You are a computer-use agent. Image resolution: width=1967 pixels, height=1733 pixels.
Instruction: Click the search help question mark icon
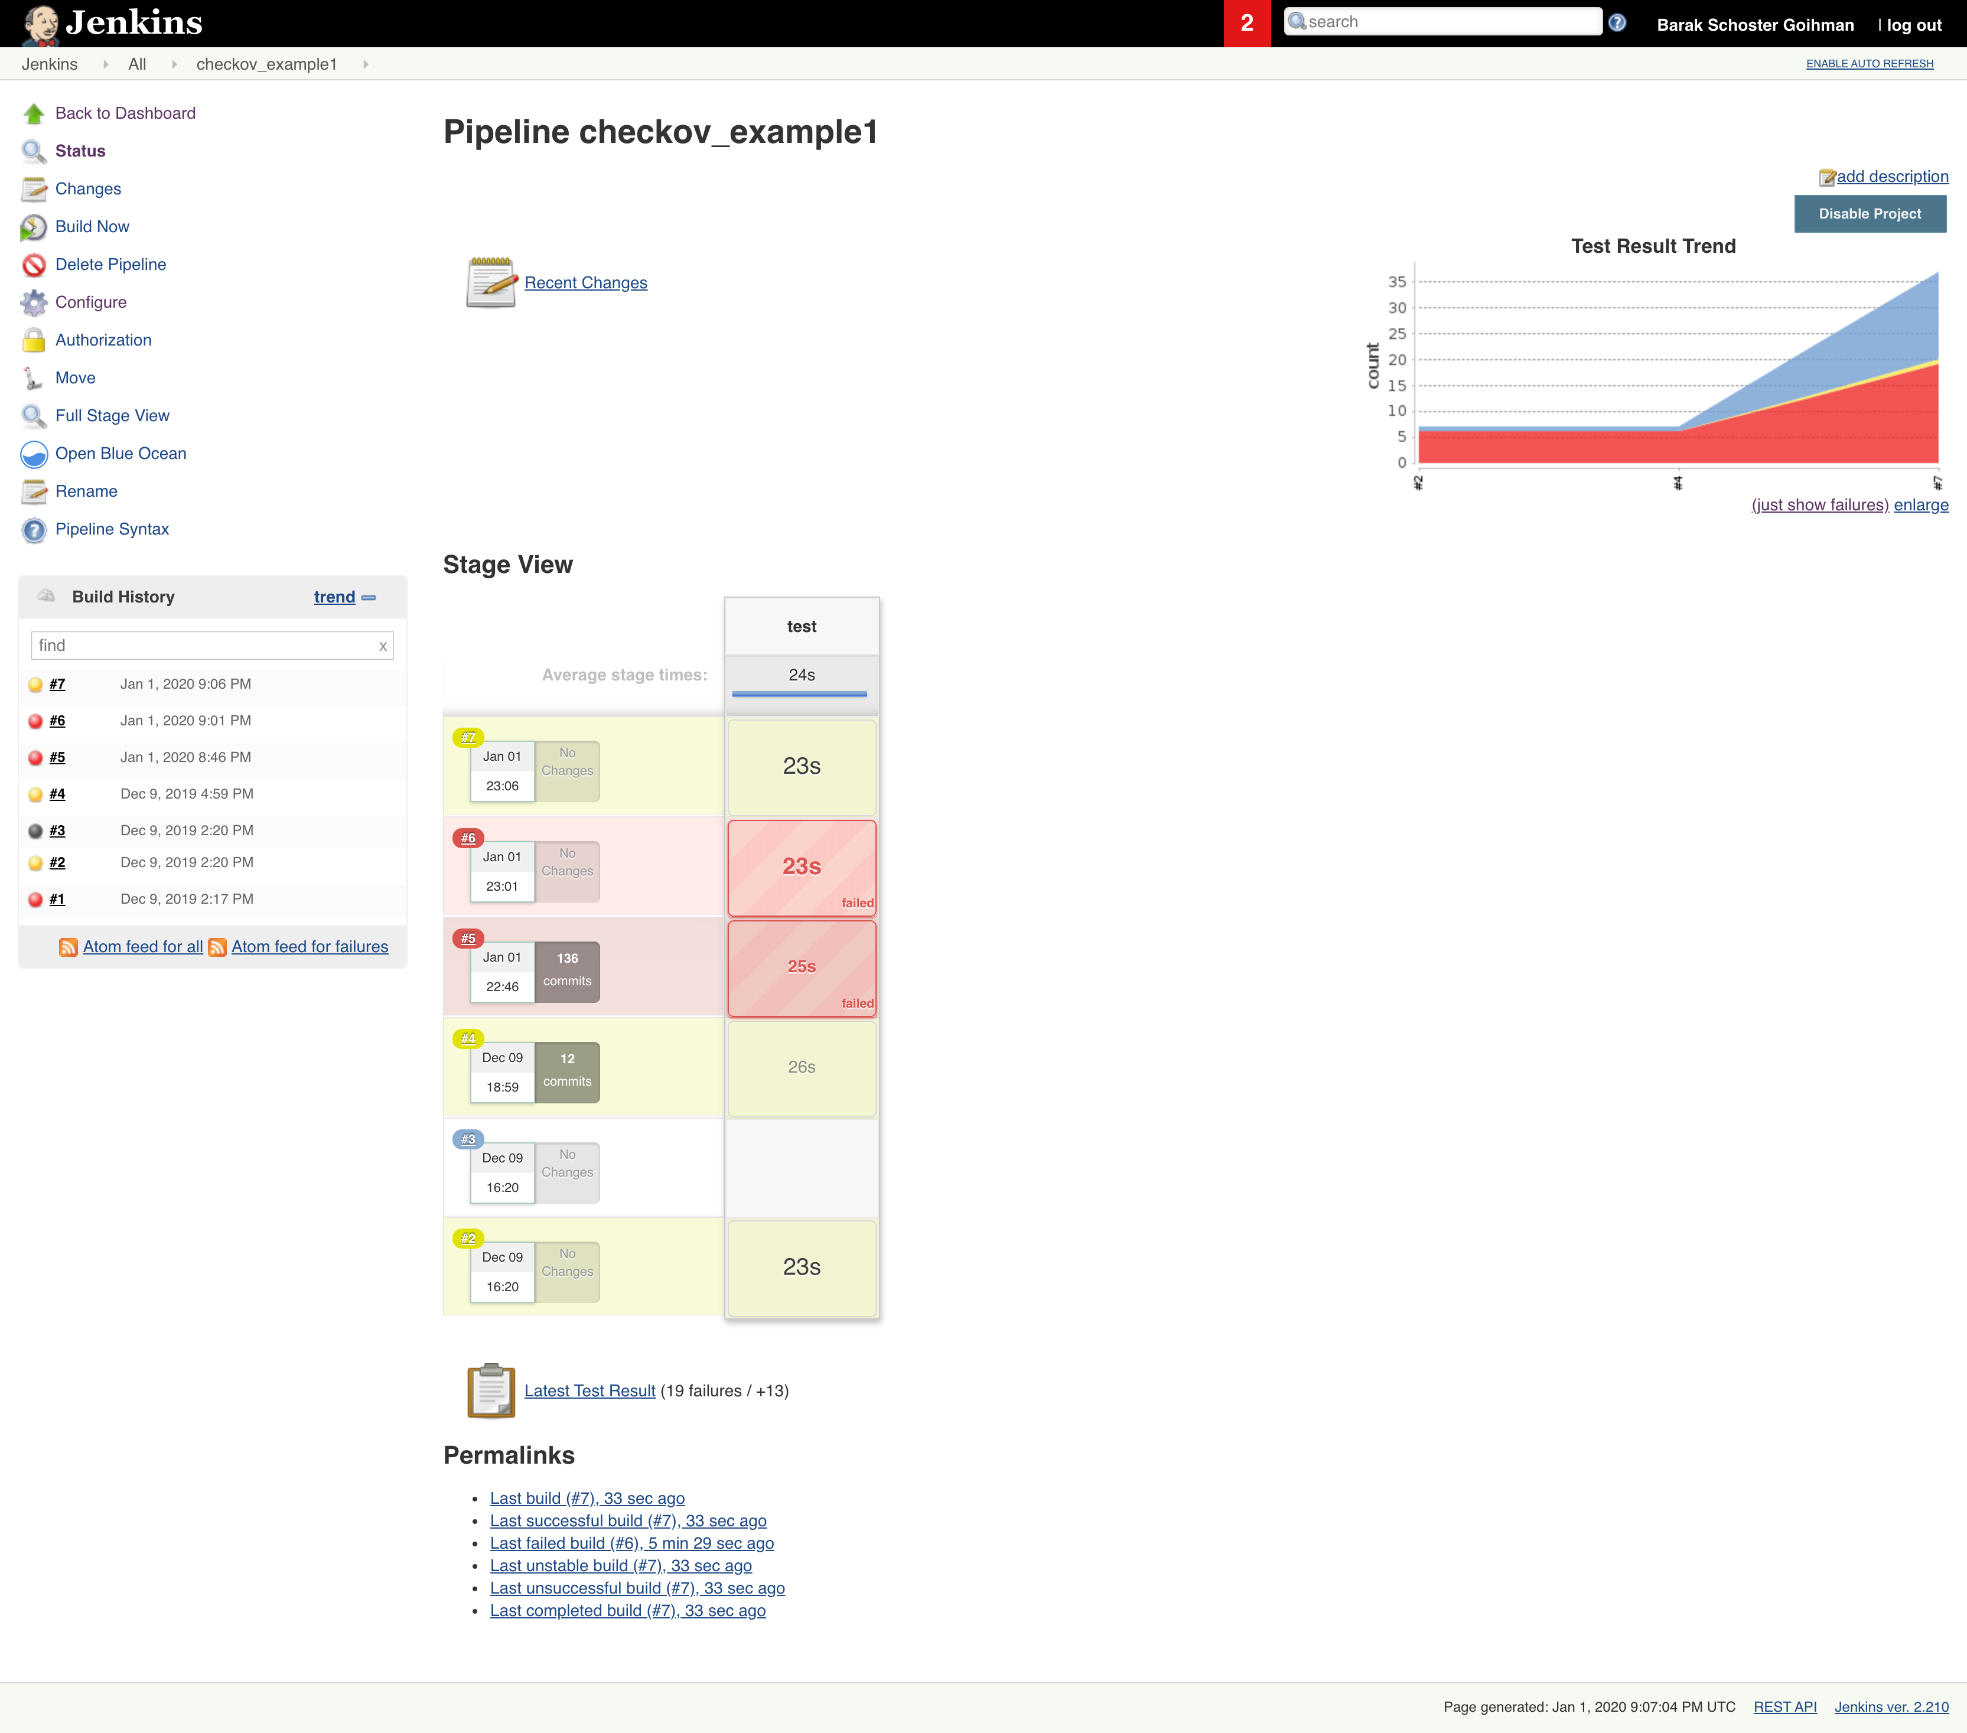[x=1618, y=22]
